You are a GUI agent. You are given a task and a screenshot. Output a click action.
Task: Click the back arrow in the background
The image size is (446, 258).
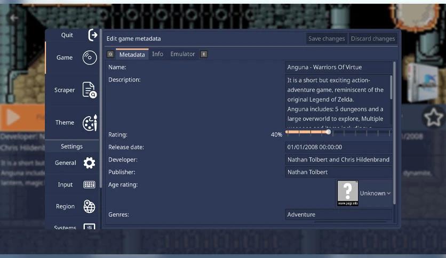coord(14,18)
